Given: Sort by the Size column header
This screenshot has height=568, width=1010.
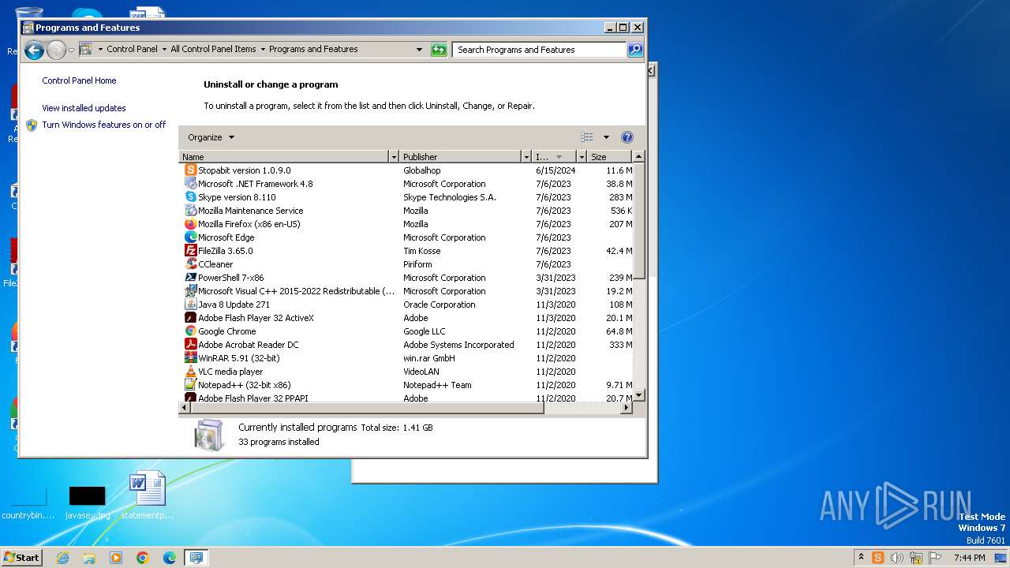Looking at the screenshot, I should [611, 157].
